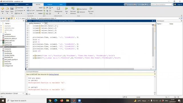The width and height of the screenshot is (183, 103).
Task: Click Sign In at top right
Action: tap(180, 5)
